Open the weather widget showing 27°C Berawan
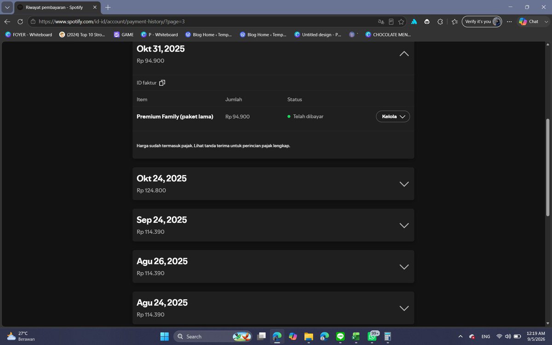 click(x=21, y=336)
